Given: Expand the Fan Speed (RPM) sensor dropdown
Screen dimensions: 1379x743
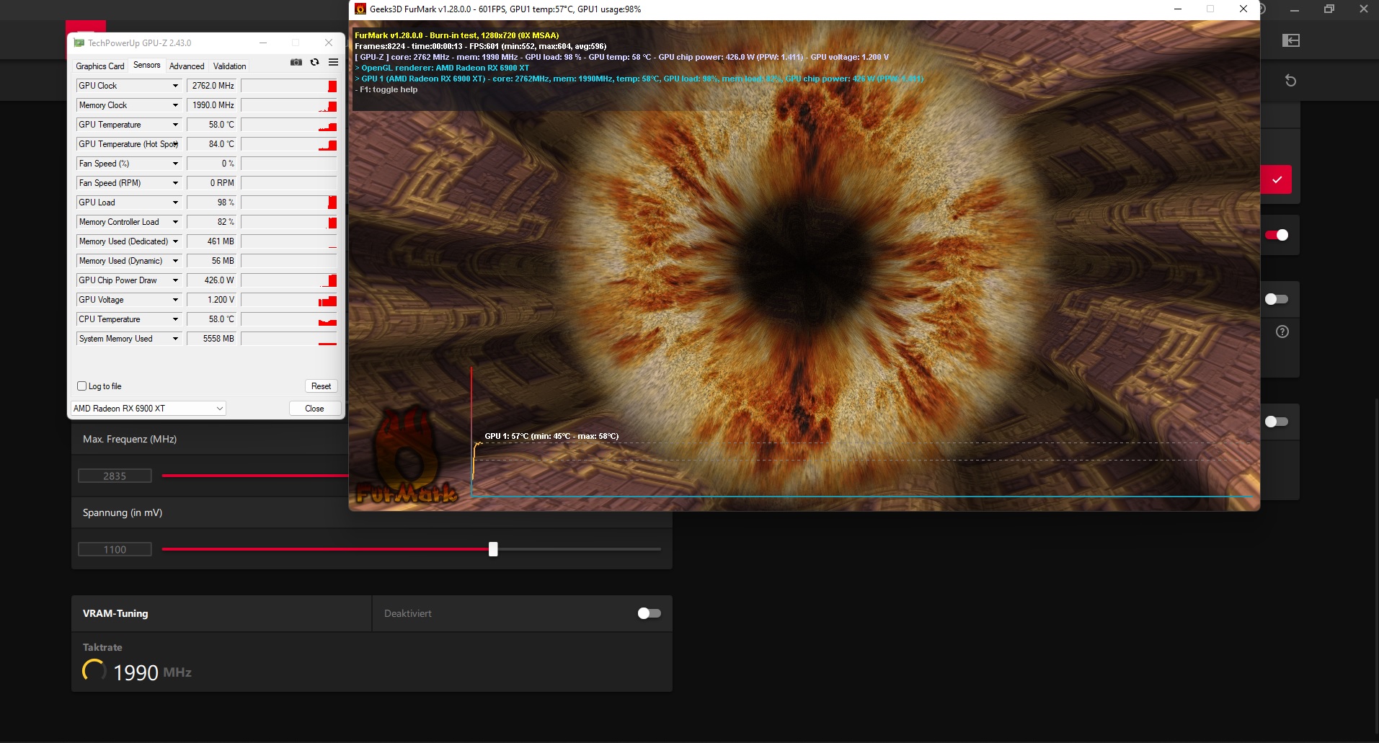Looking at the screenshot, I should click(175, 183).
